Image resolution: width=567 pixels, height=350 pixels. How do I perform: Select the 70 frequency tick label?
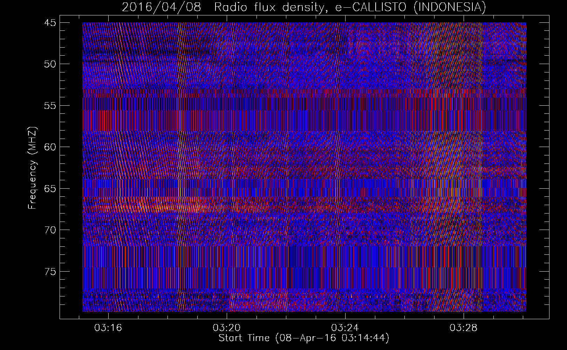pos(50,230)
